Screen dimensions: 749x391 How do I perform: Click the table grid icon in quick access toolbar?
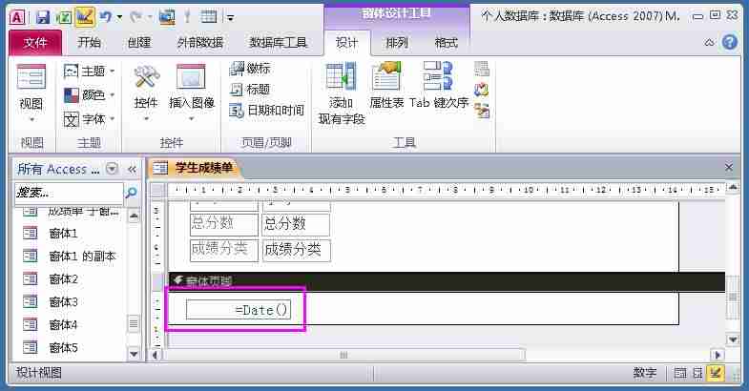pos(209,18)
